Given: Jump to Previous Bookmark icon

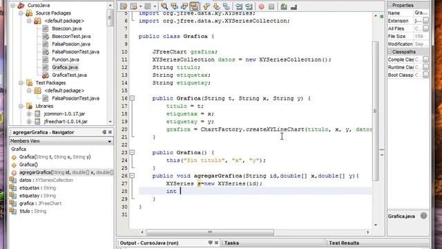Looking at the screenshot, I should click(206, 6).
